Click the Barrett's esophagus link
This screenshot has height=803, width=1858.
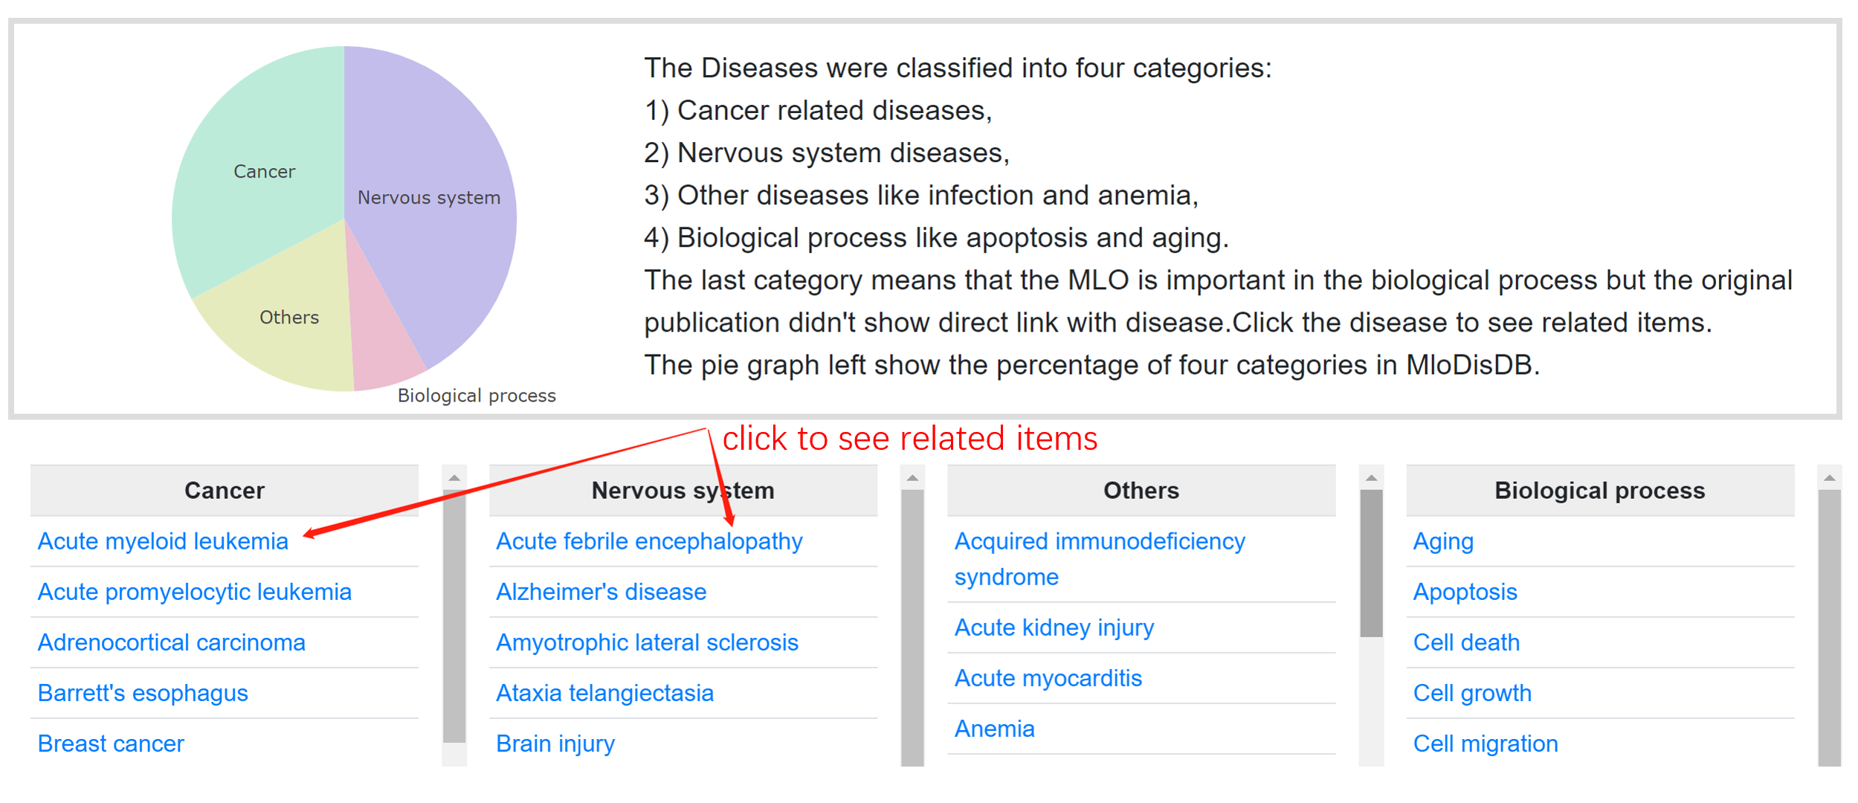[x=143, y=693]
